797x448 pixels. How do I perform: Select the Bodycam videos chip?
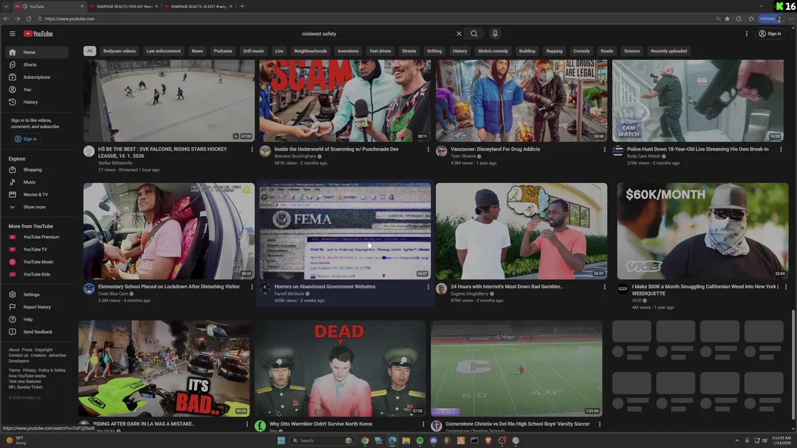click(119, 51)
